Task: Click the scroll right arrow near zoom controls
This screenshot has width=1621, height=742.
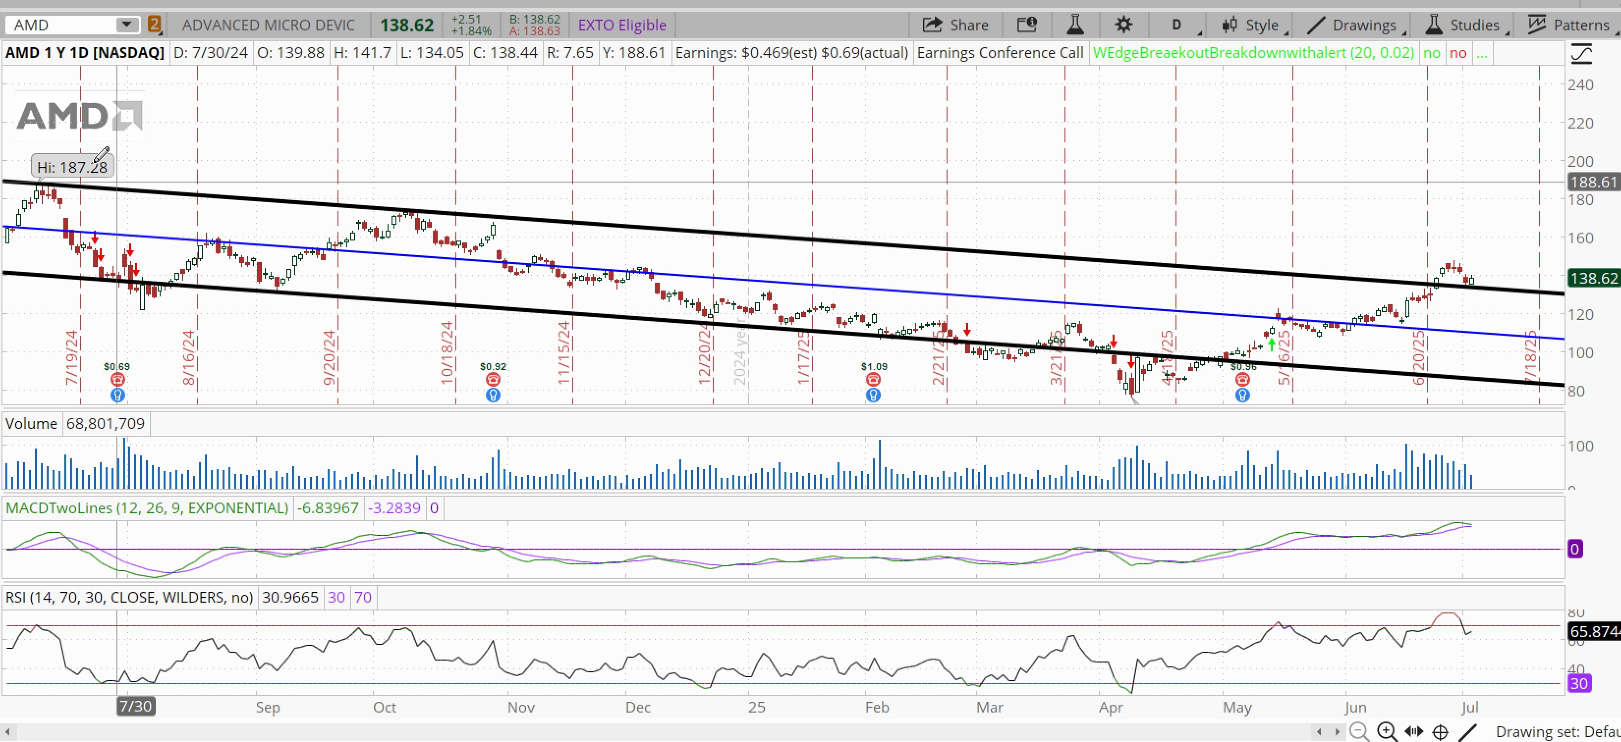Action: 1337,732
